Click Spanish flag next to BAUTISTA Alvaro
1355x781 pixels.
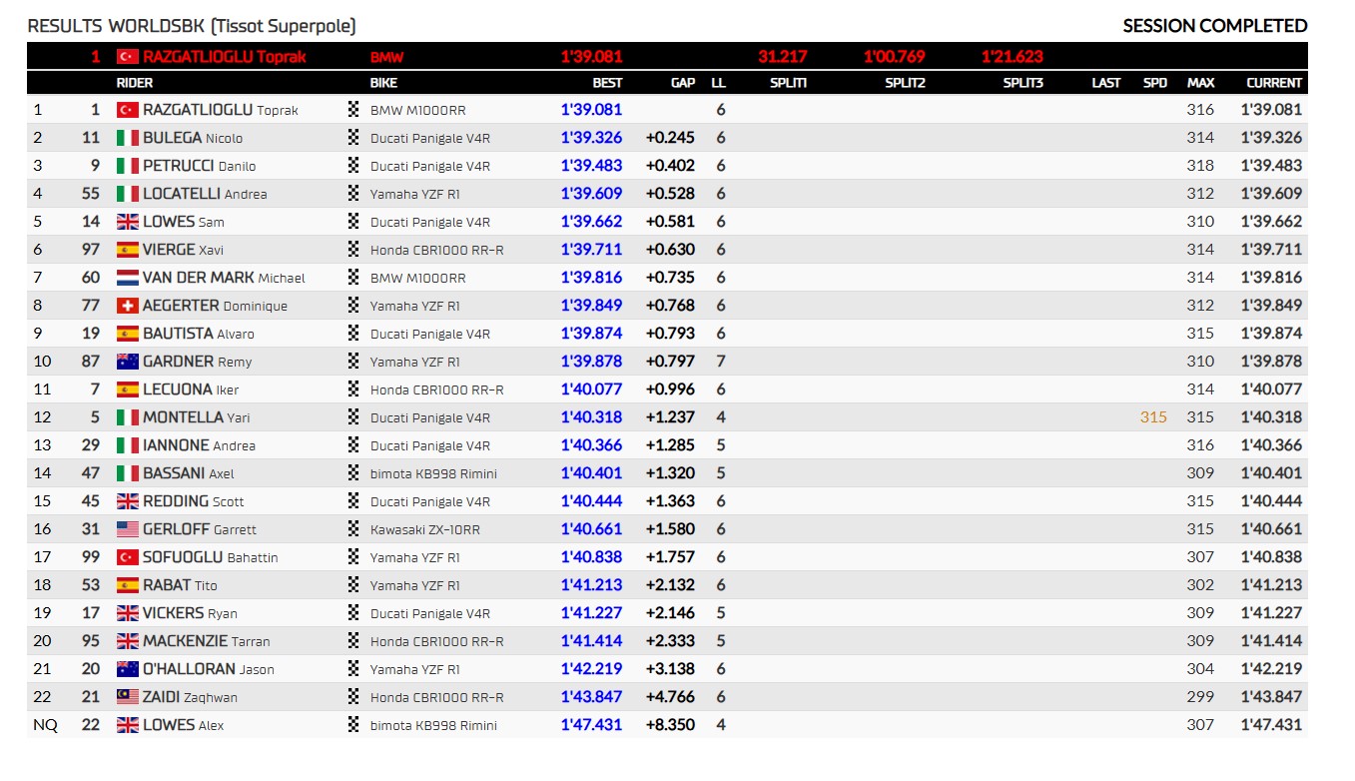tap(127, 334)
